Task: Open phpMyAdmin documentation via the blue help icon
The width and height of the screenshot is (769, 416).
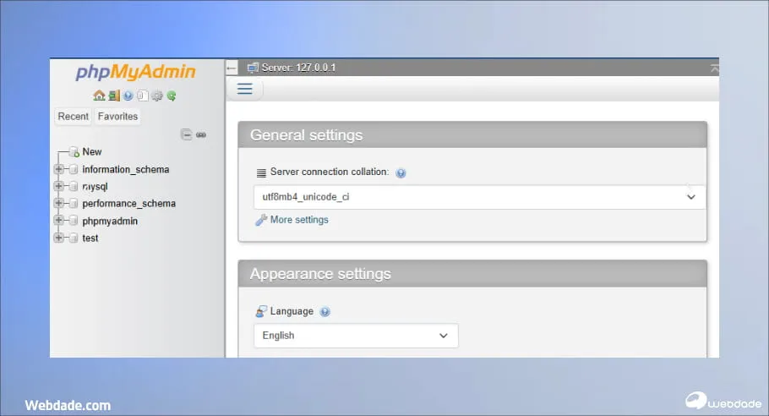Action: tap(128, 96)
